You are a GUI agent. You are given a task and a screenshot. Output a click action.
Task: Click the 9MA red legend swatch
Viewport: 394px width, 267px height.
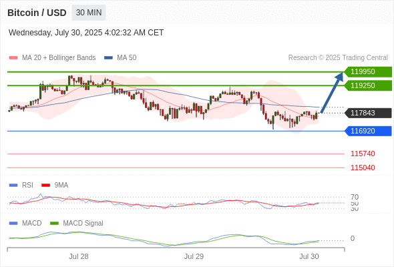pyautogui.click(x=45, y=186)
